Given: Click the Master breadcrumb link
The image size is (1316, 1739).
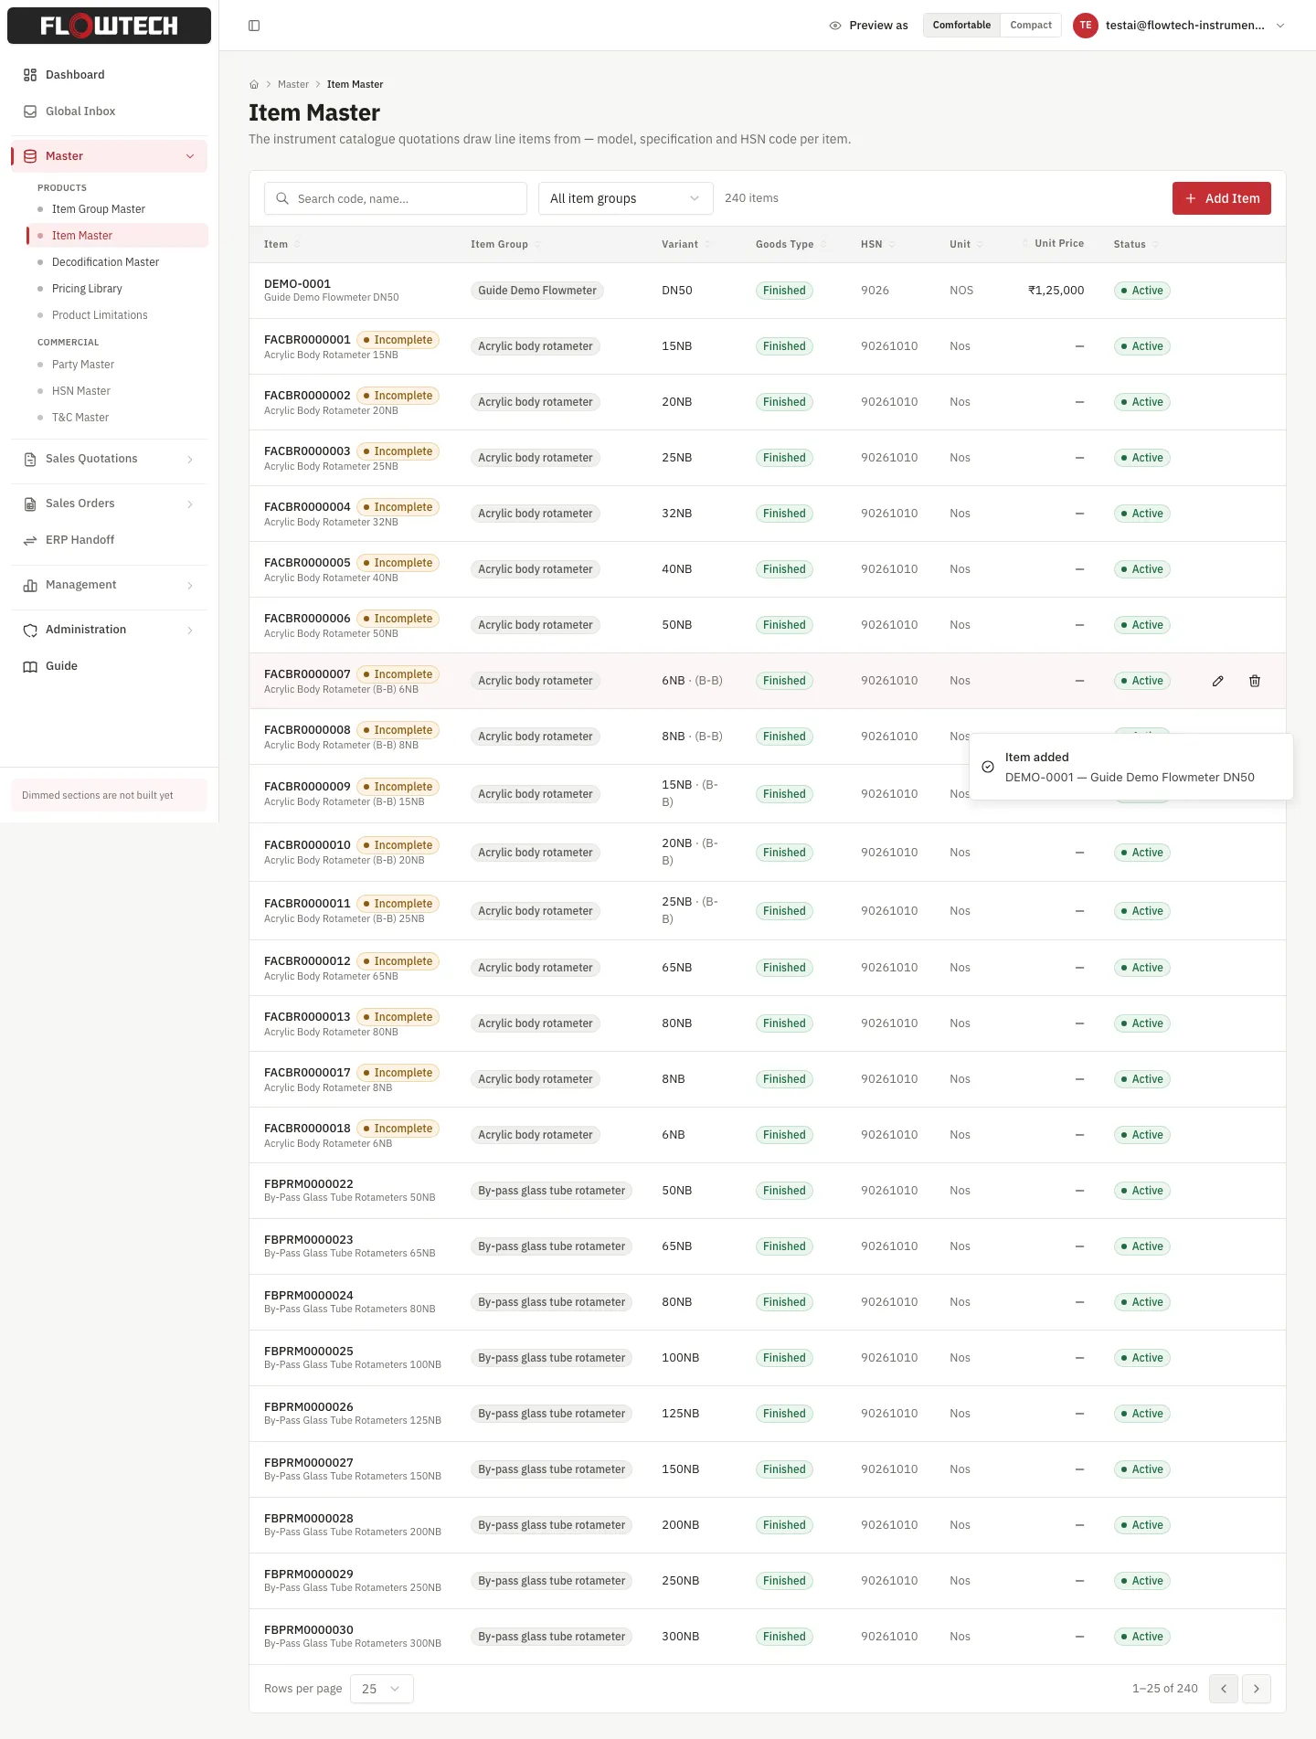Looking at the screenshot, I should [293, 84].
